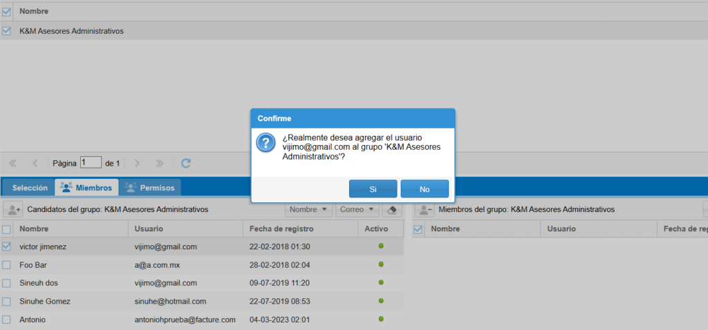Click the remove-member icon beside Miembros del grupo
708x330 pixels.
(x=424, y=210)
